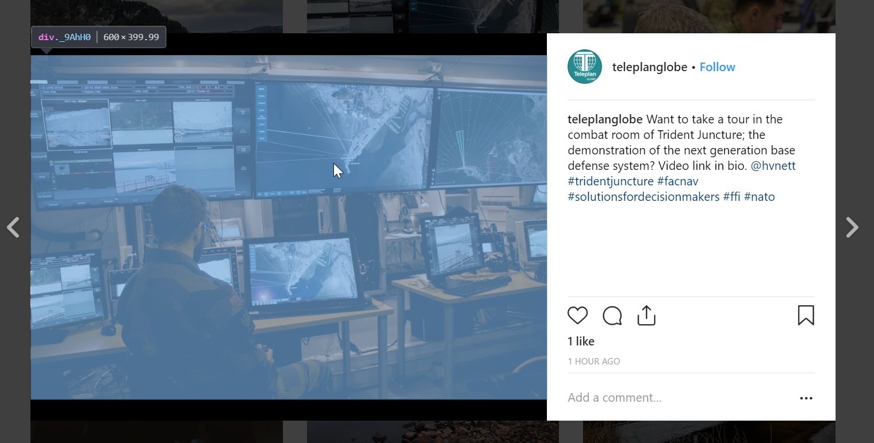The height and width of the screenshot is (443, 874).
Task: Go to previous post with left arrow
Action: tap(13, 227)
